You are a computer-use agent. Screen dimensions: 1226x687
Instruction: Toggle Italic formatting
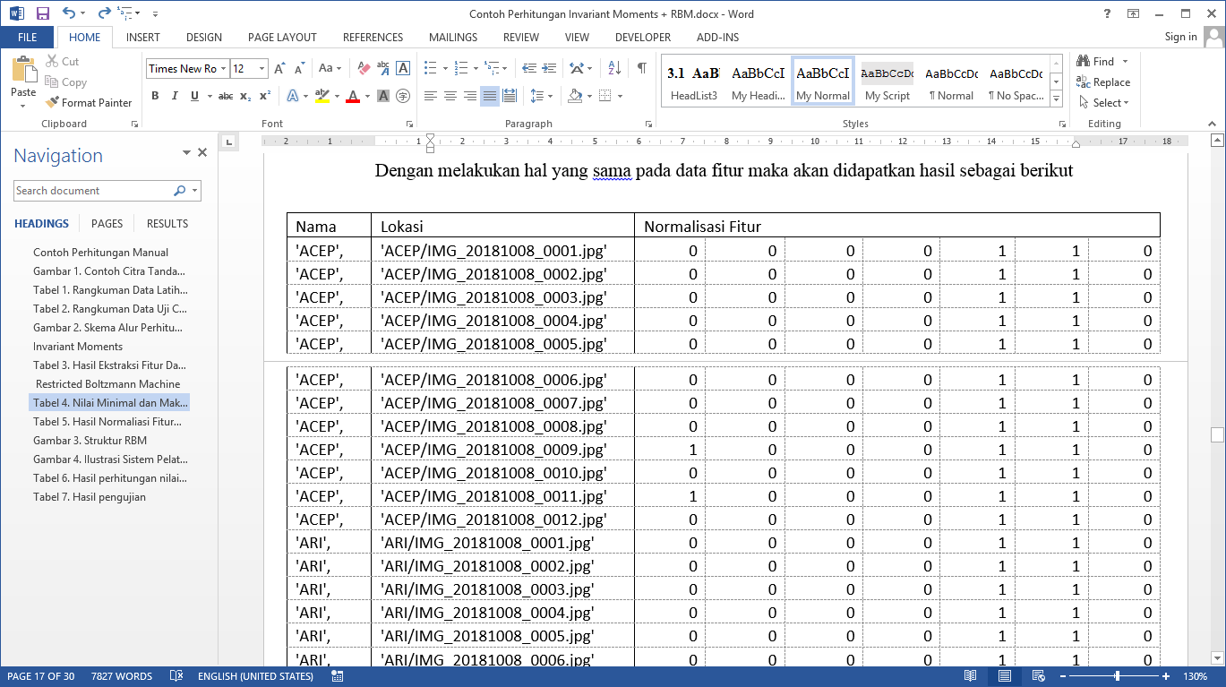[x=175, y=96]
